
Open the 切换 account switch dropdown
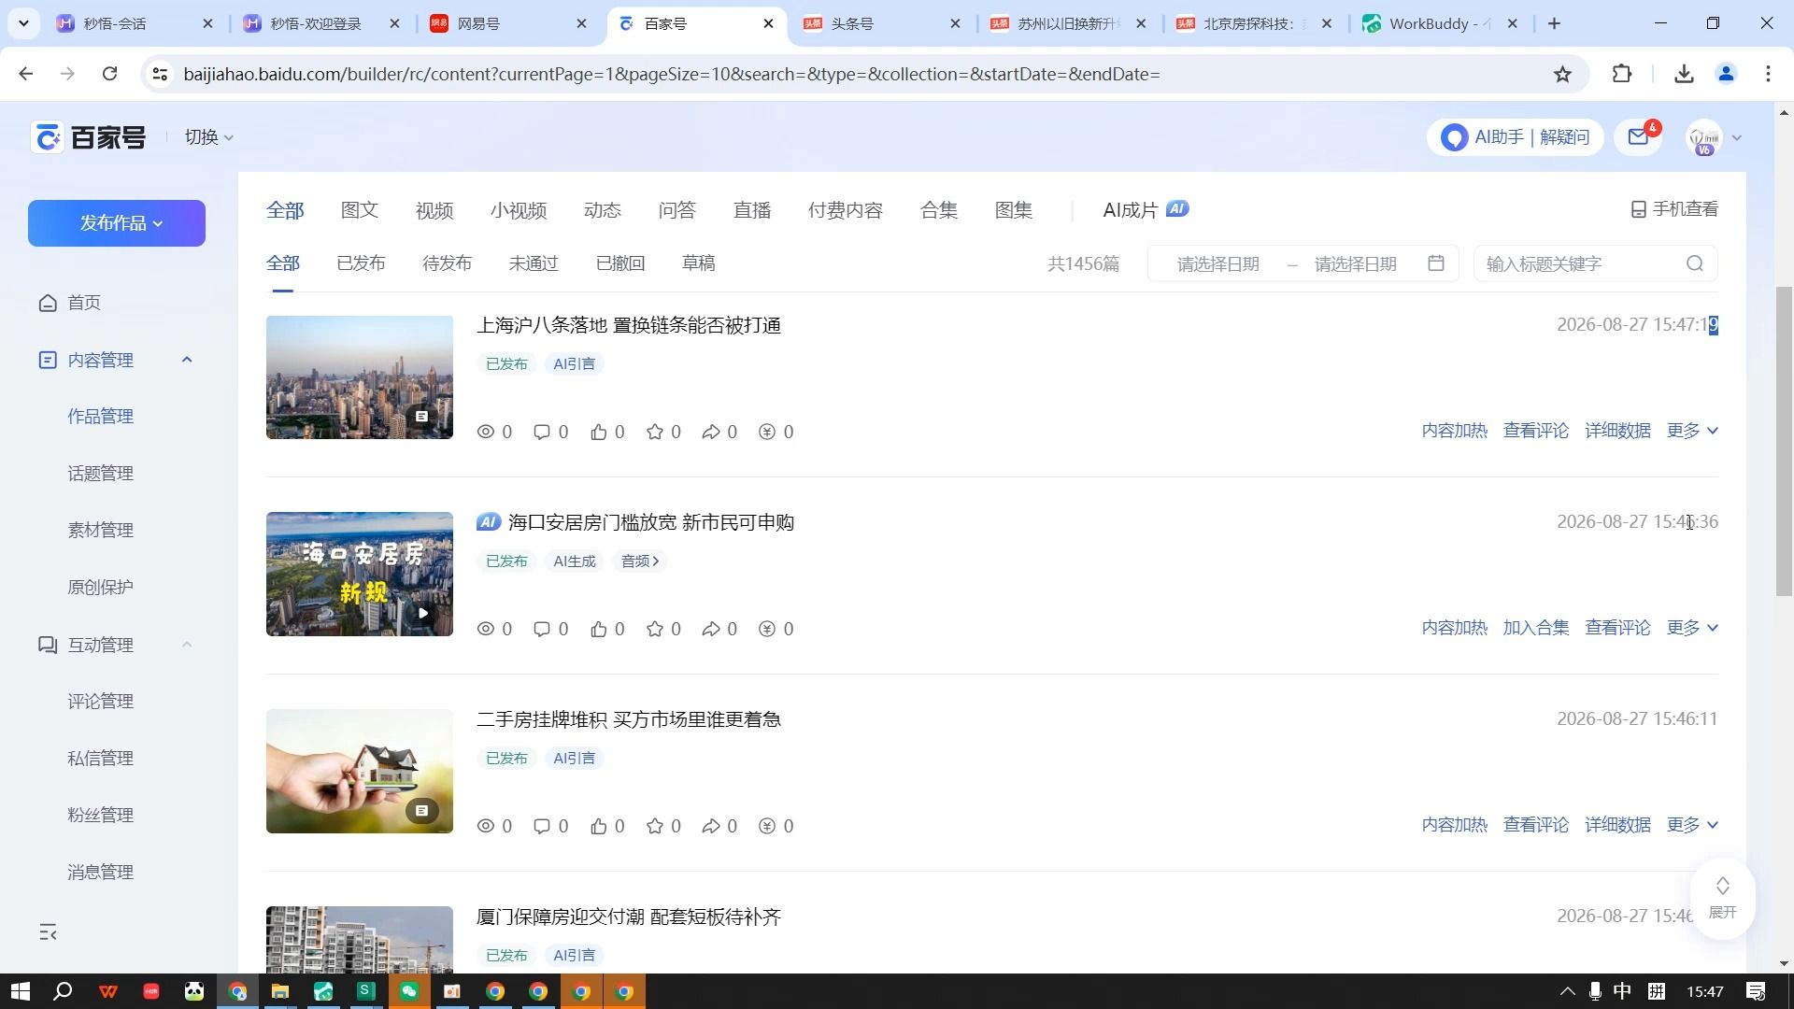click(x=208, y=137)
